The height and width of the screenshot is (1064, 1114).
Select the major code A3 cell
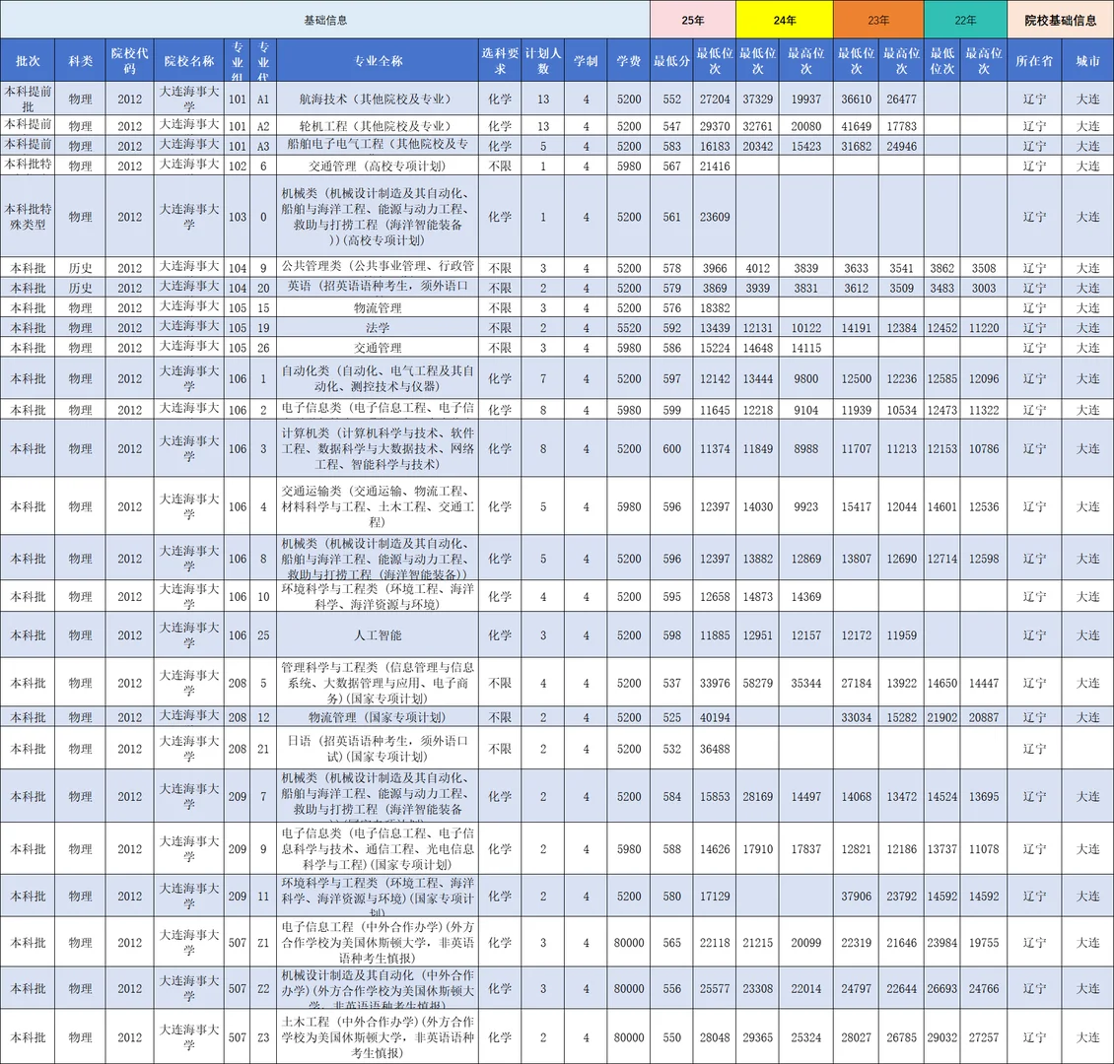263,146
